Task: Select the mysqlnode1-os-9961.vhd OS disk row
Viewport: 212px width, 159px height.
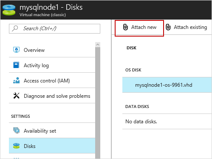Action: [167, 85]
